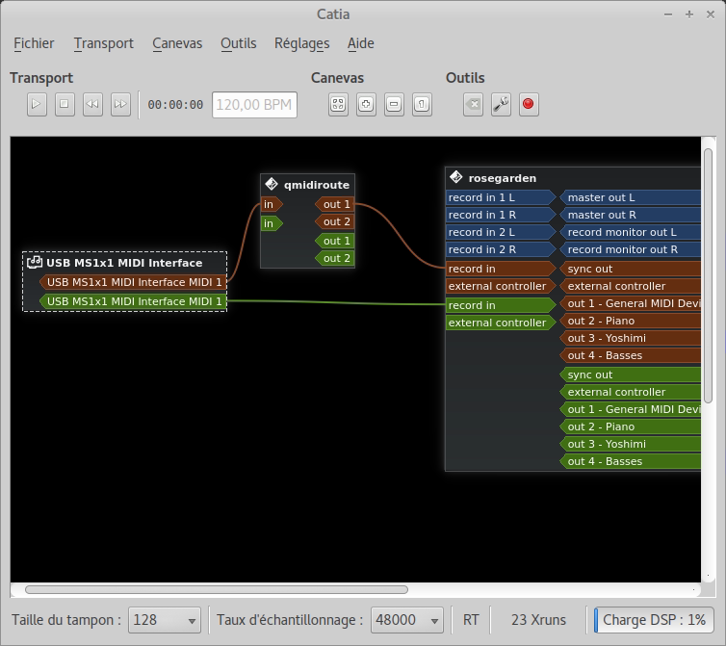Select rosegarden 'record in 2 L' port
Image resolution: width=726 pixels, height=646 pixels.
pyautogui.click(x=501, y=232)
